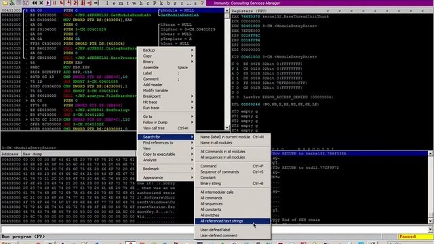
Task: Select disassembly row at address 00401007
Action: pos(112,20)
